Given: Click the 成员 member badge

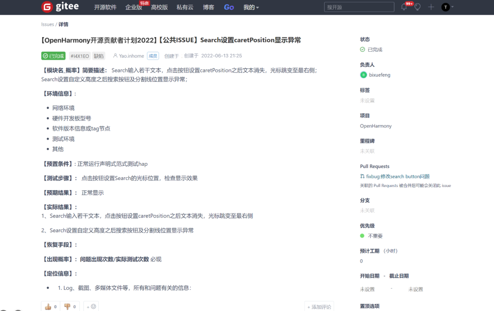Looking at the screenshot, I should (153, 55).
